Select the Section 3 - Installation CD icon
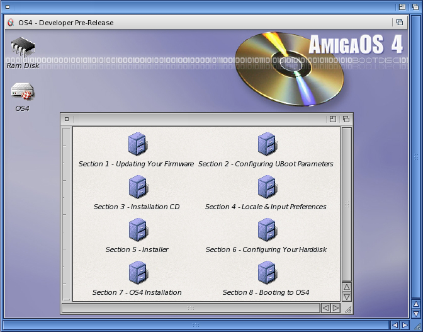 [137, 187]
